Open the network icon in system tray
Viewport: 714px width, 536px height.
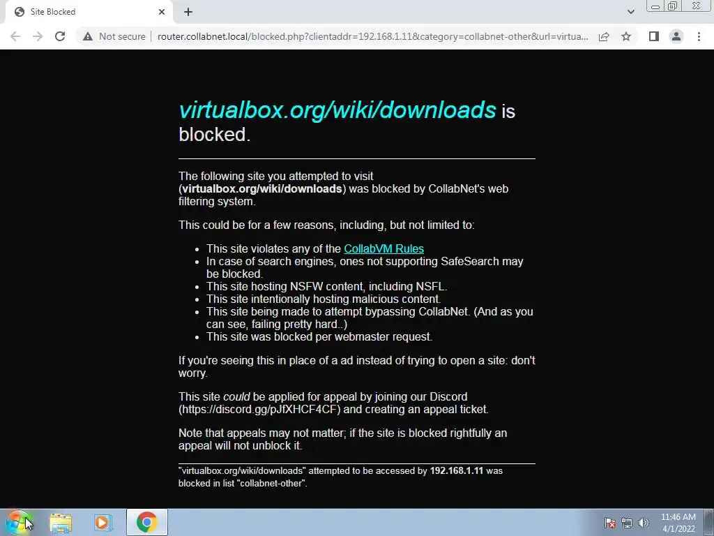coord(627,523)
